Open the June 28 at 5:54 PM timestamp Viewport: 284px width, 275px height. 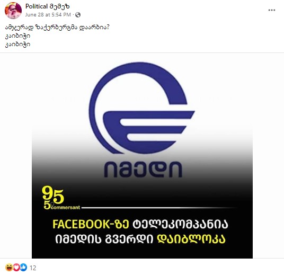pos(48,15)
